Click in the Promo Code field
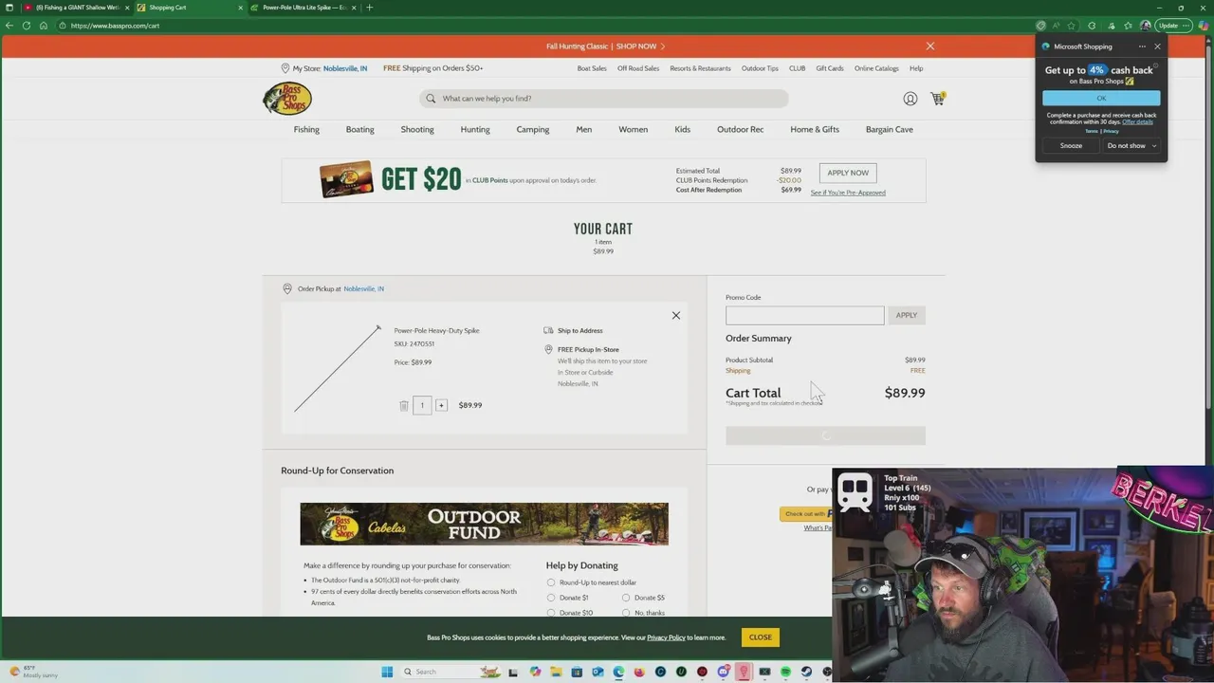The height and width of the screenshot is (683, 1214). 804,315
